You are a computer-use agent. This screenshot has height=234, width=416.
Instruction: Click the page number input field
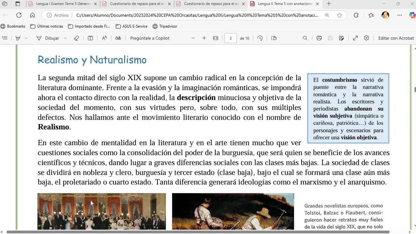pos(230,38)
